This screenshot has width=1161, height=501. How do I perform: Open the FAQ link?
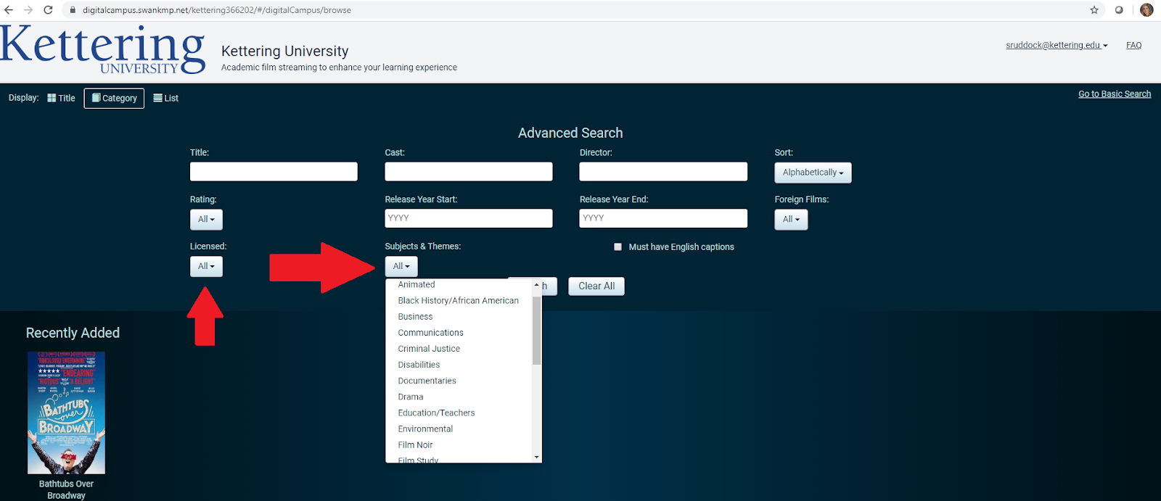point(1133,45)
